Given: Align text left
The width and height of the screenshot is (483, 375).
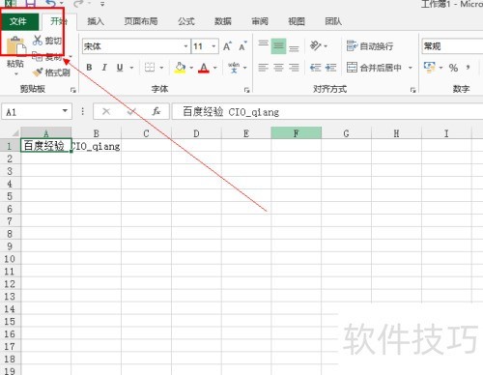Looking at the screenshot, I should [264, 68].
